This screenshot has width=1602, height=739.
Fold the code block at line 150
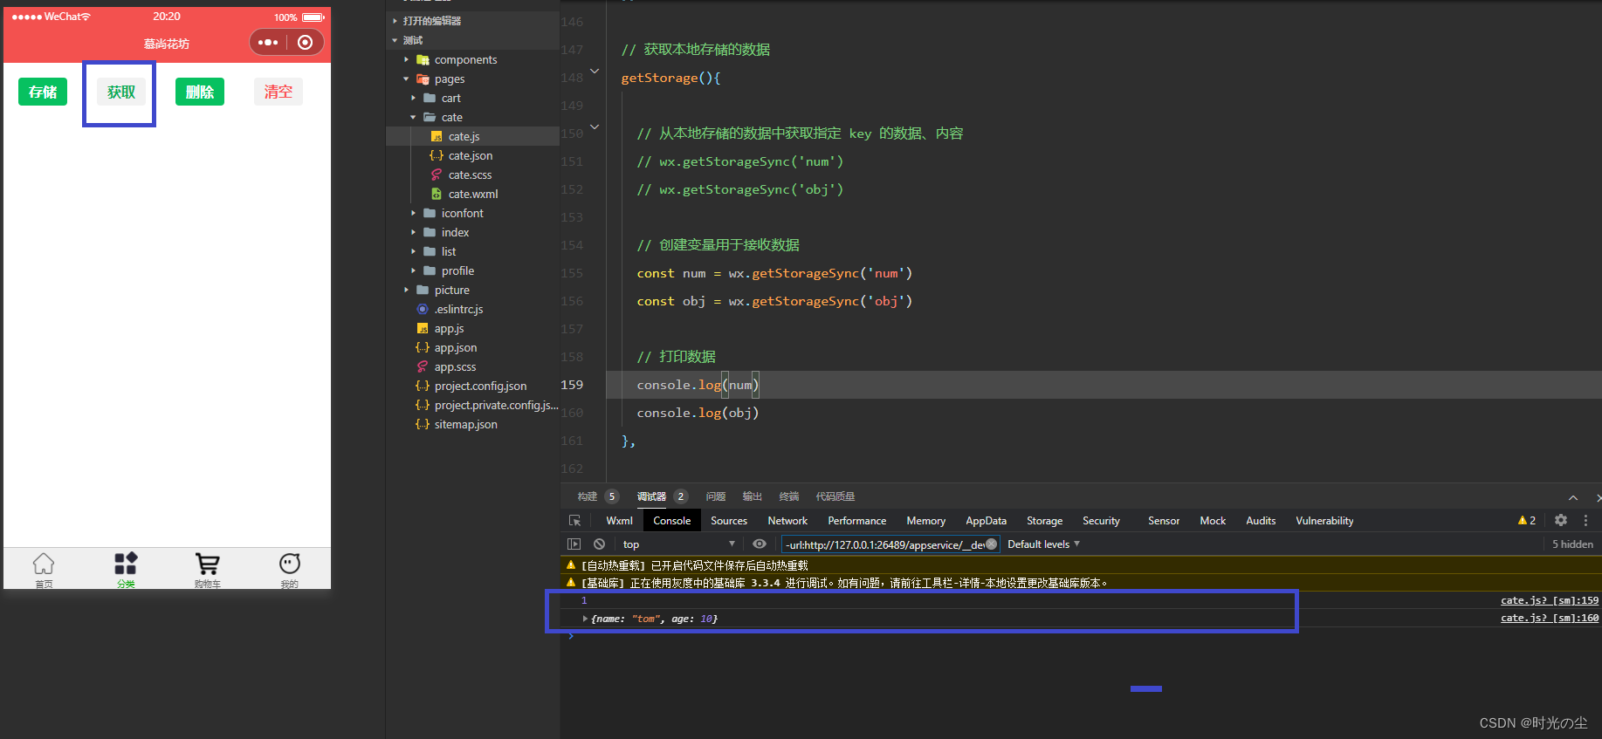(595, 127)
